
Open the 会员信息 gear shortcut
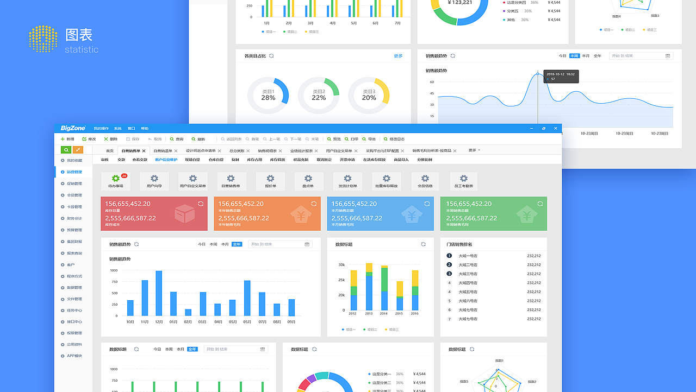tap(425, 181)
